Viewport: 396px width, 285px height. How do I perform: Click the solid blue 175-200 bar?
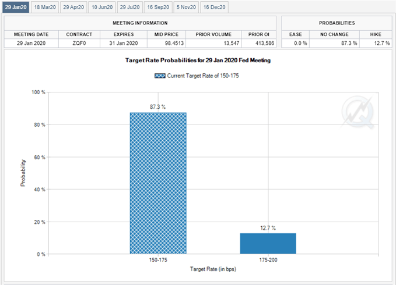pyautogui.click(x=268, y=244)
